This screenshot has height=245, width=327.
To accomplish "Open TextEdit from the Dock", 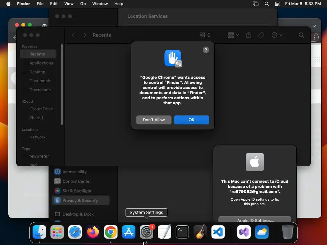I will 164,232.
